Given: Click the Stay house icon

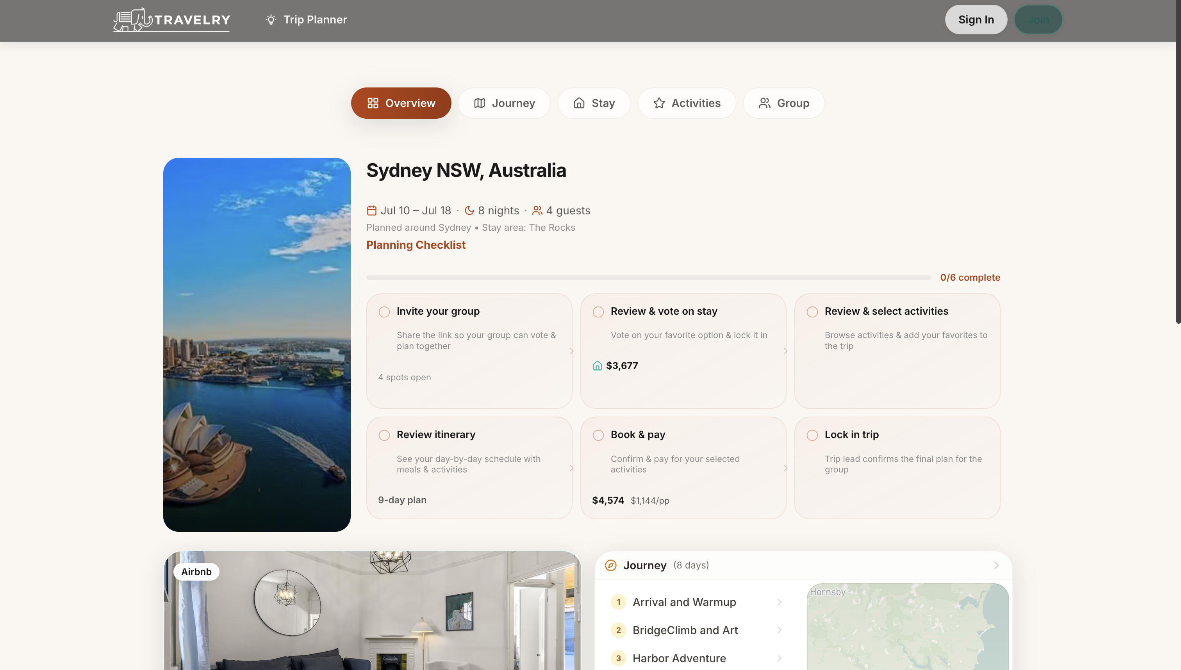Looking at the screenshot, I should [580, 103].
